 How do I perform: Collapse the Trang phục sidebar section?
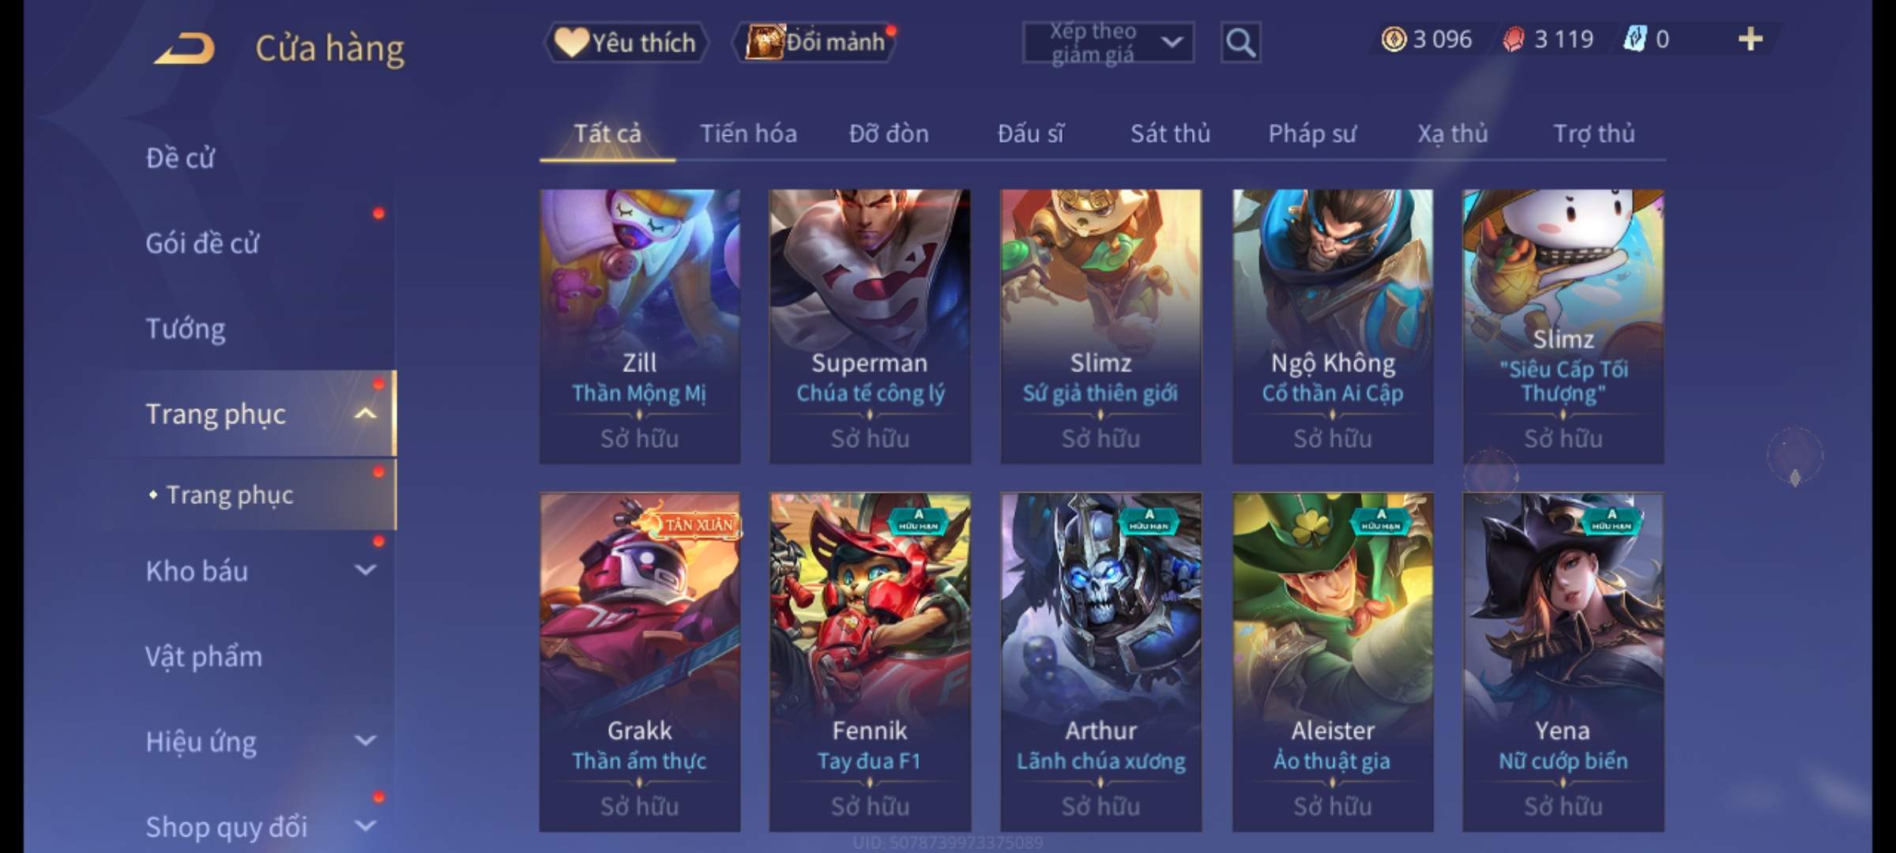point(365,413)
